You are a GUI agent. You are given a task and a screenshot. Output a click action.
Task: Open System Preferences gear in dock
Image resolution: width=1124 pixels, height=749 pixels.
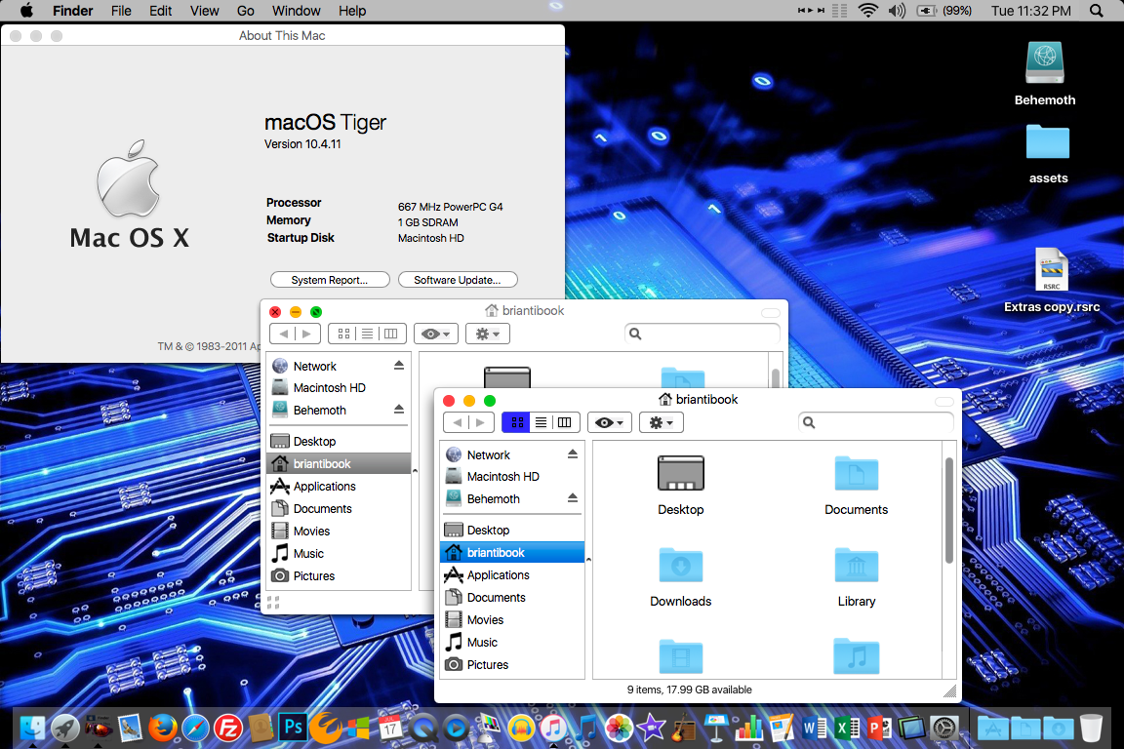coord(944,729)
